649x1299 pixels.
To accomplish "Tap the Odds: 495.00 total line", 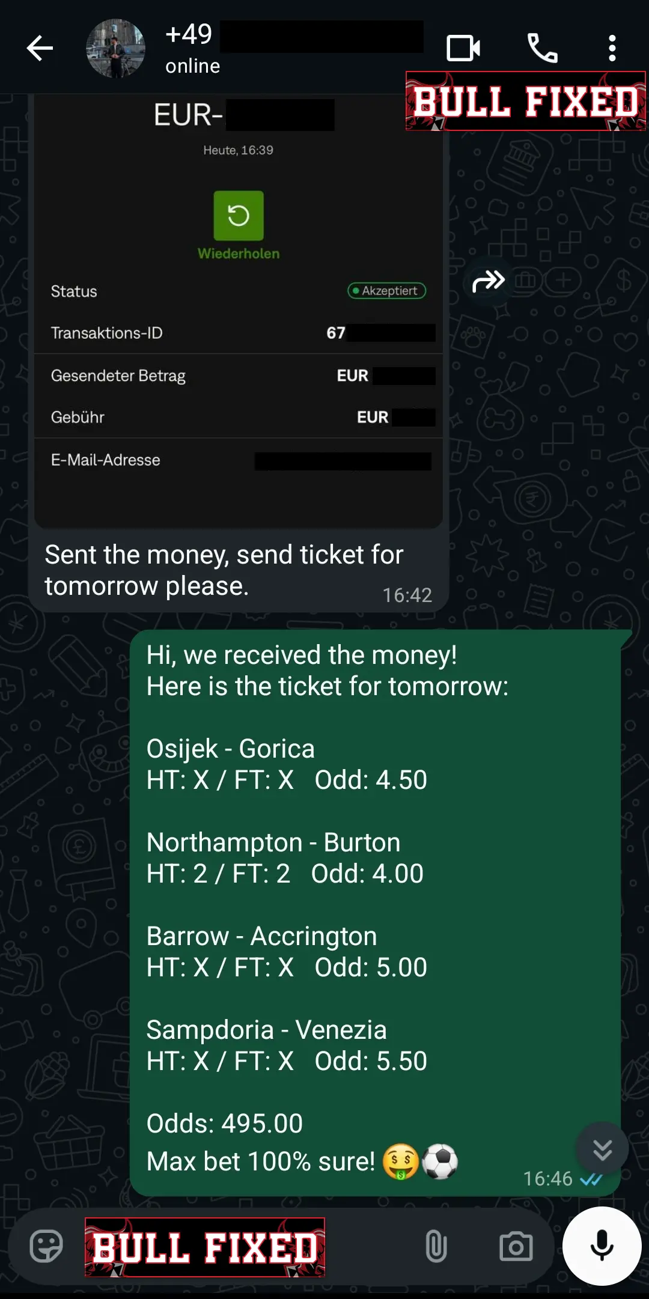I will [x=225, y=1124].
